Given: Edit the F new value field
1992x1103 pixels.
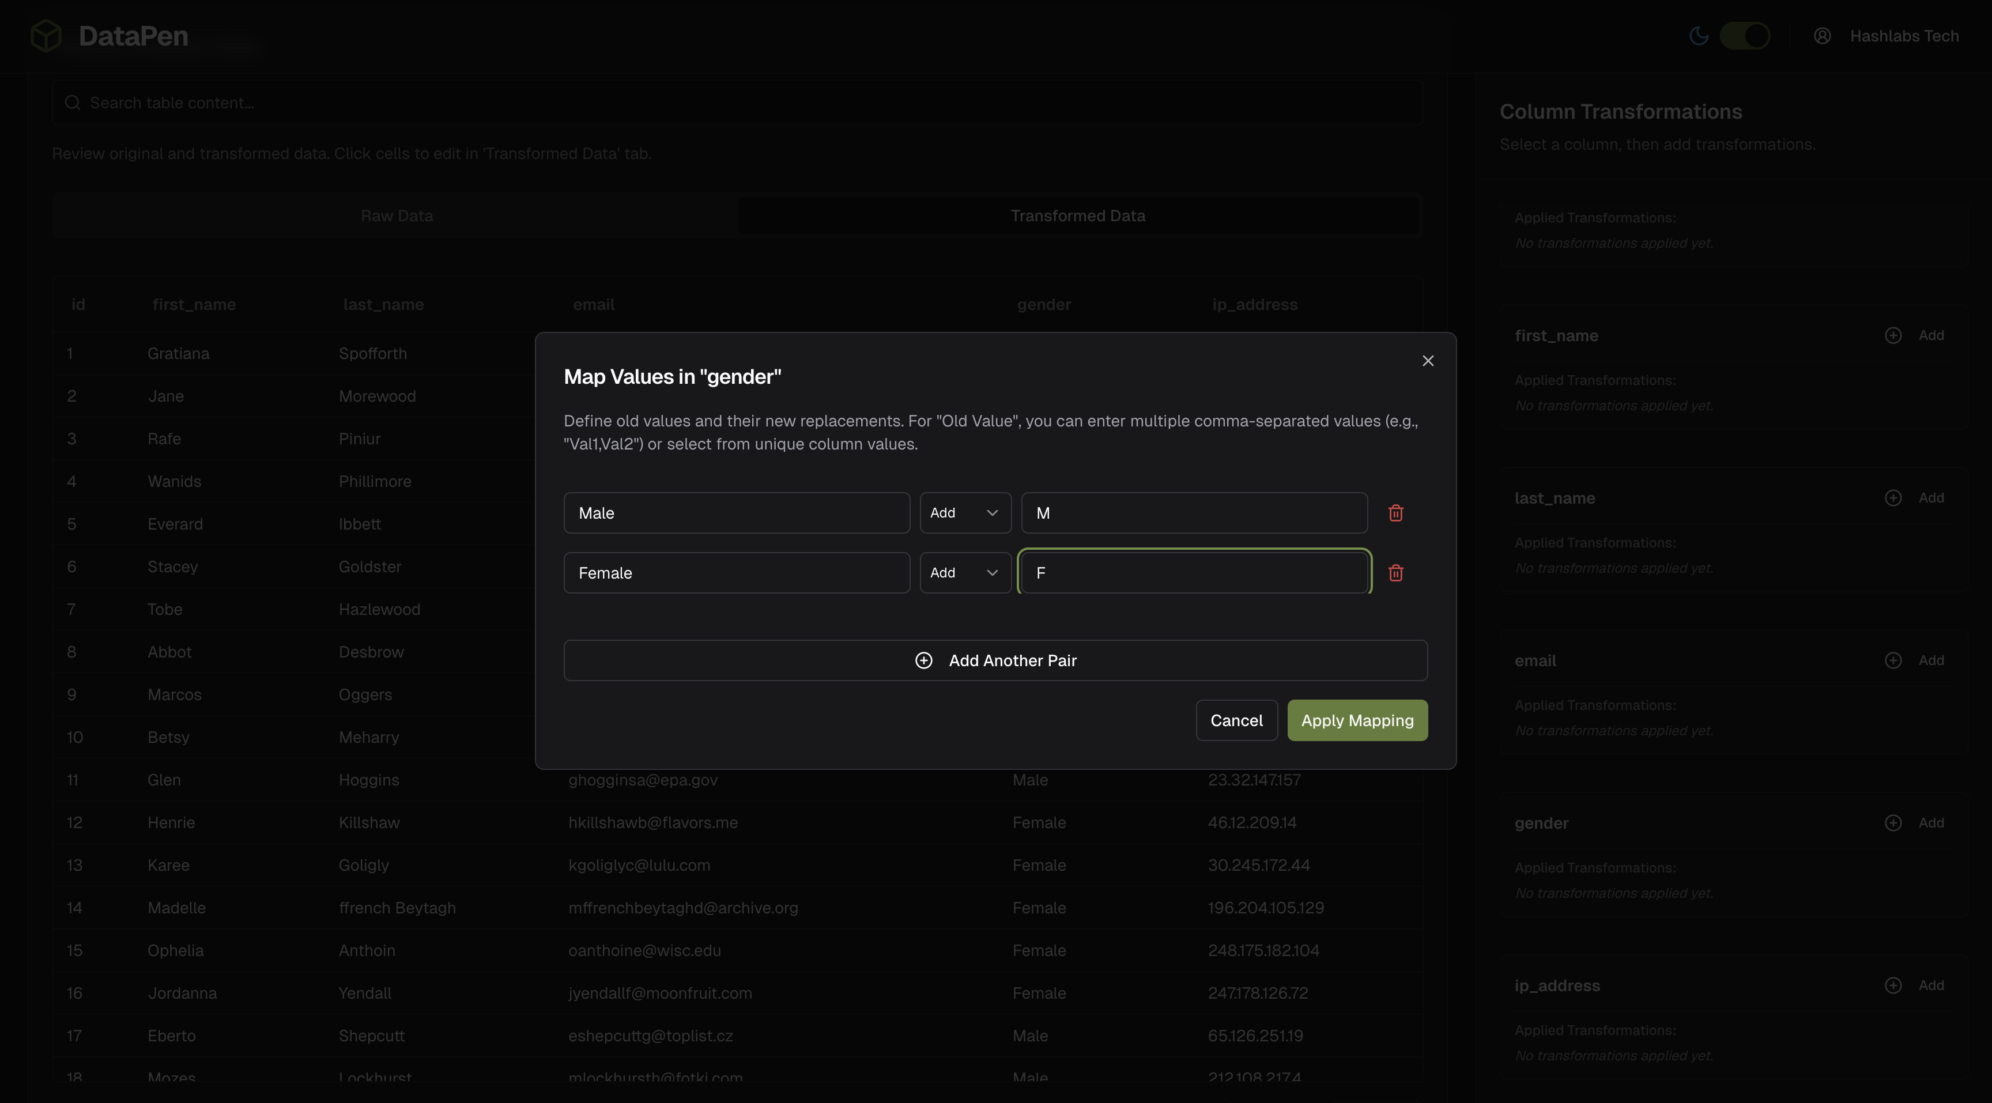Looking at the screenshot, I should tap(1194, 573).
